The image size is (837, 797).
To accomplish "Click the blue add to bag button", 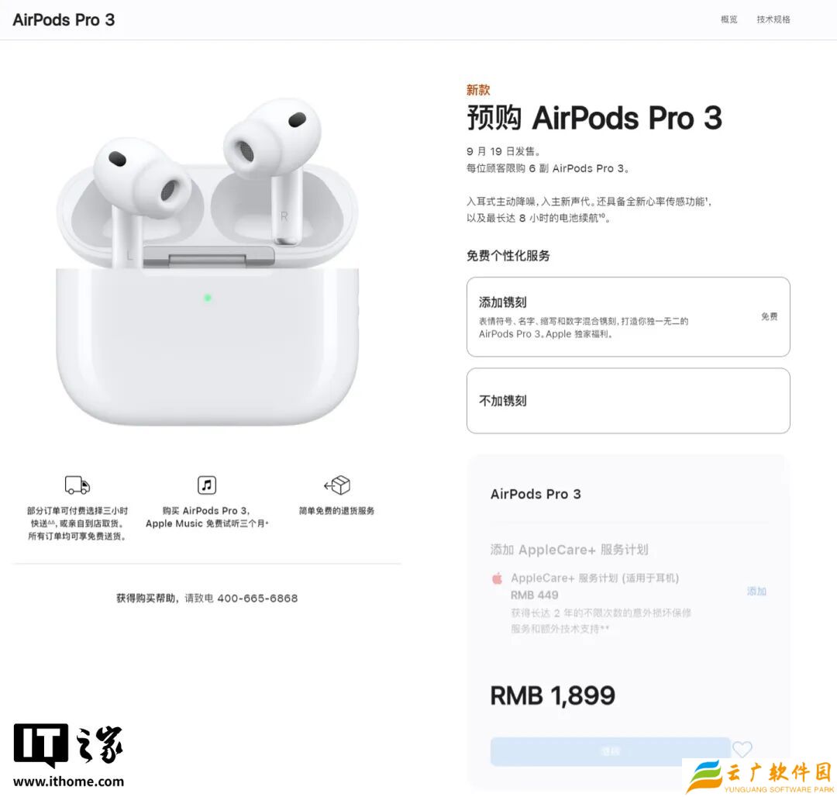I will coord(610,751).
